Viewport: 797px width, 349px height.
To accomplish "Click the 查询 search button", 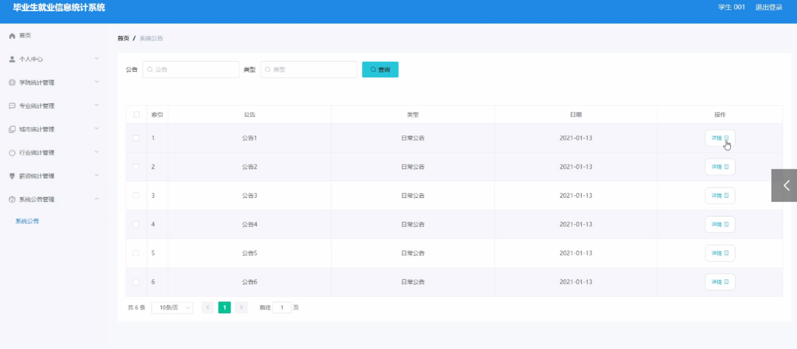I will [380, 70].
